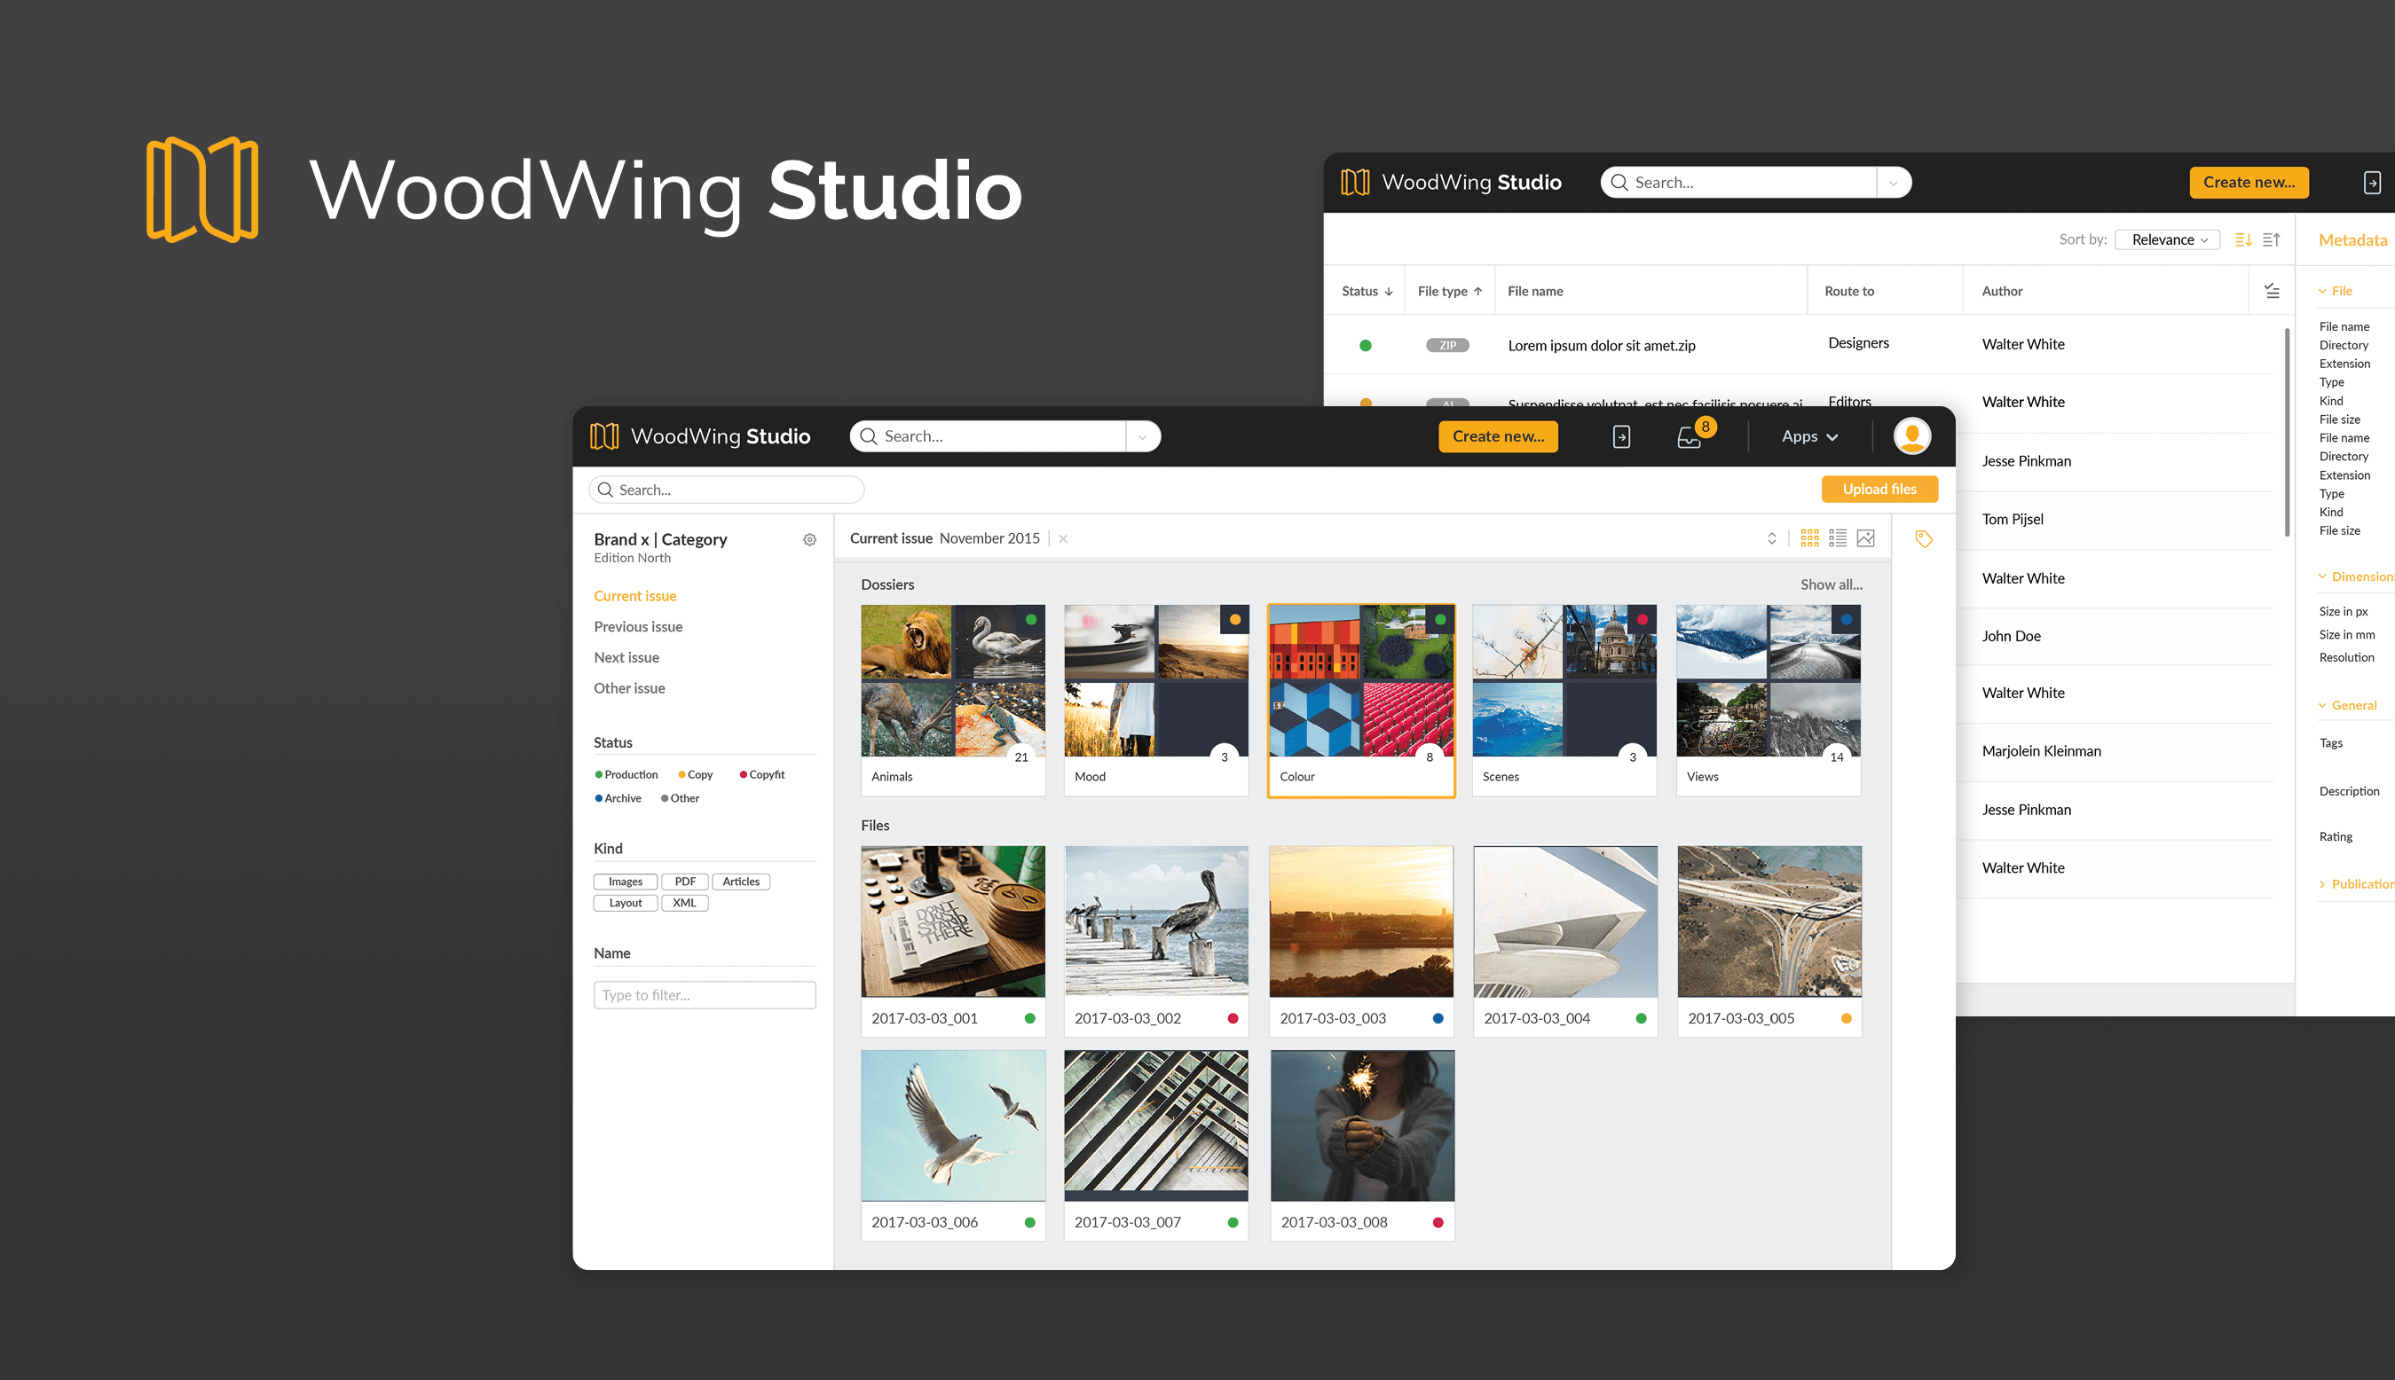Open the Relevance sort dropdown
Viewport: 2395px width, 1380px height.
coord(2168,239)
